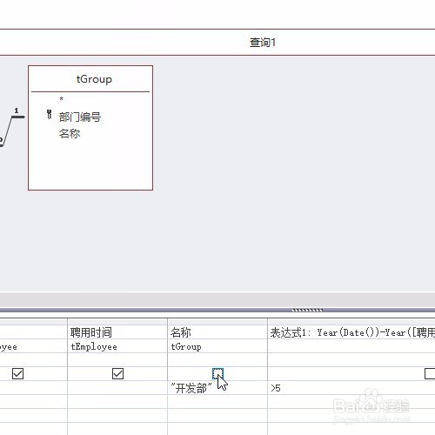Click the 名称 field cell in design grid

pyautogui.click(x=217, y=332)
